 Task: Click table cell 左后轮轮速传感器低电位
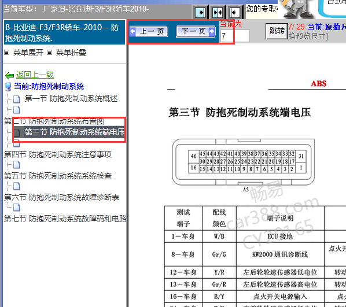[280, 272]
